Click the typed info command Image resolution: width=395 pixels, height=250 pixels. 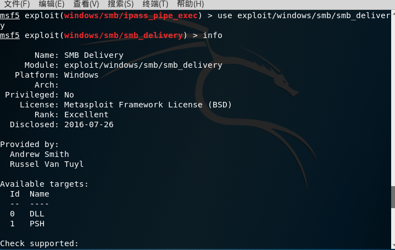213,35
